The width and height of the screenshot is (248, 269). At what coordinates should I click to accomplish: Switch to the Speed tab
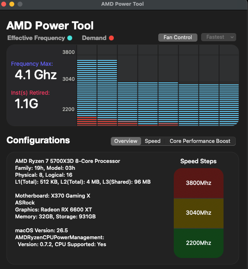153,141
